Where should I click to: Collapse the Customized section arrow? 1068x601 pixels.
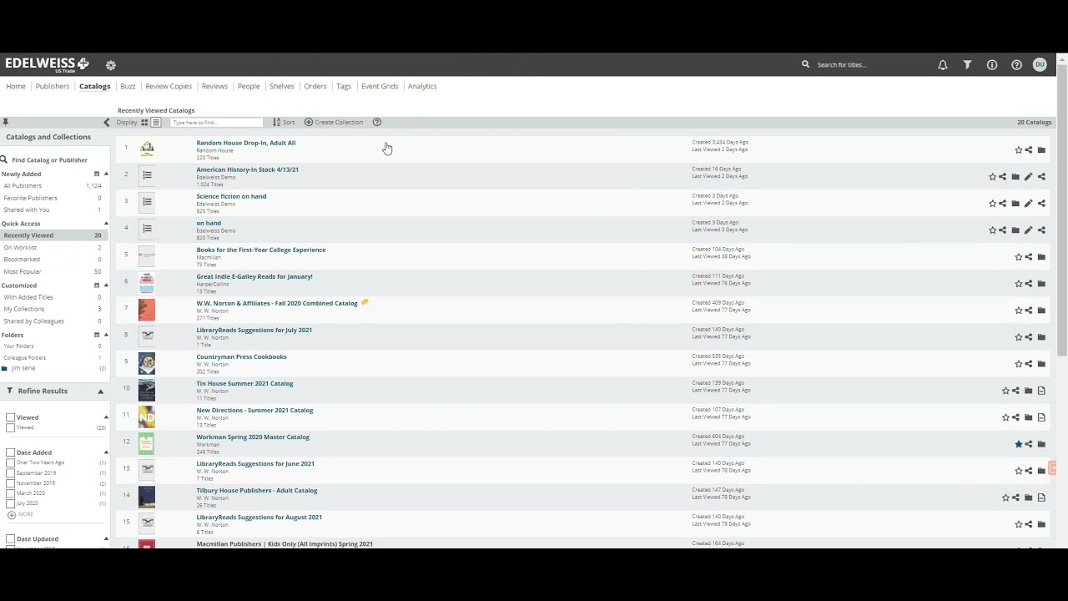pyautogui.click(x=106, y=285)
